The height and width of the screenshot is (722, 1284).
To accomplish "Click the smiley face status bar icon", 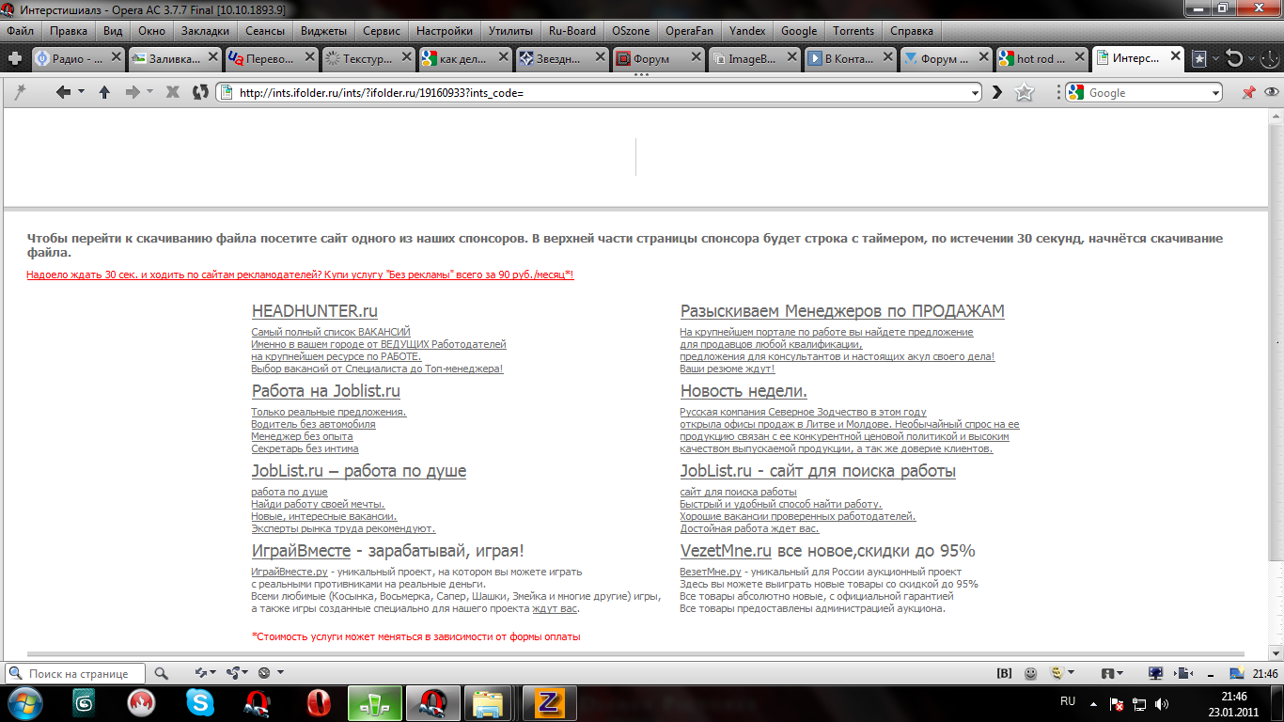I will [1031, 673].
